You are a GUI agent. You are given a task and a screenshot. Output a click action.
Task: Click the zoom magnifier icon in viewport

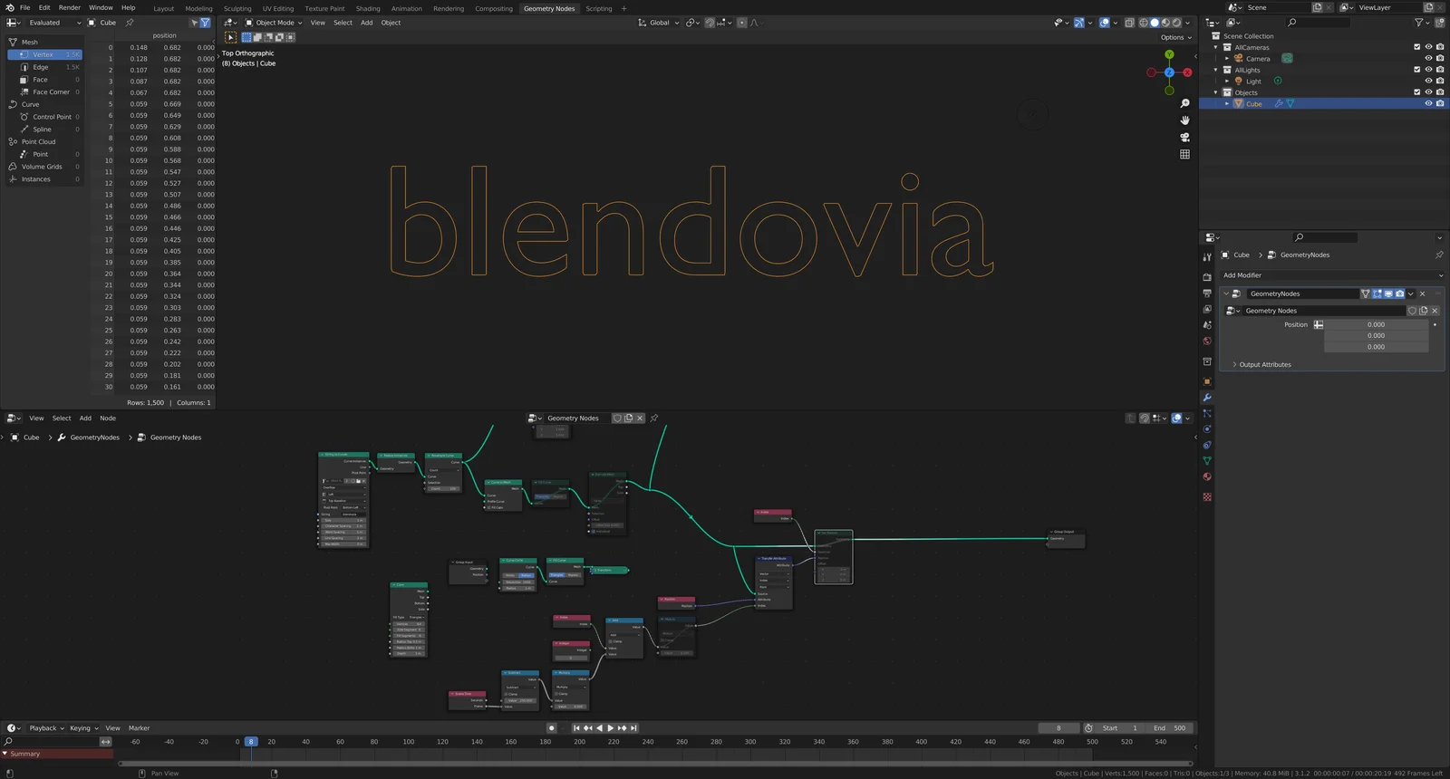[x=1184, y=103]
